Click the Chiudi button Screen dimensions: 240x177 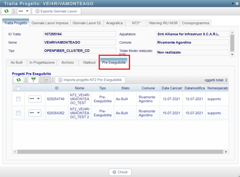120,172
